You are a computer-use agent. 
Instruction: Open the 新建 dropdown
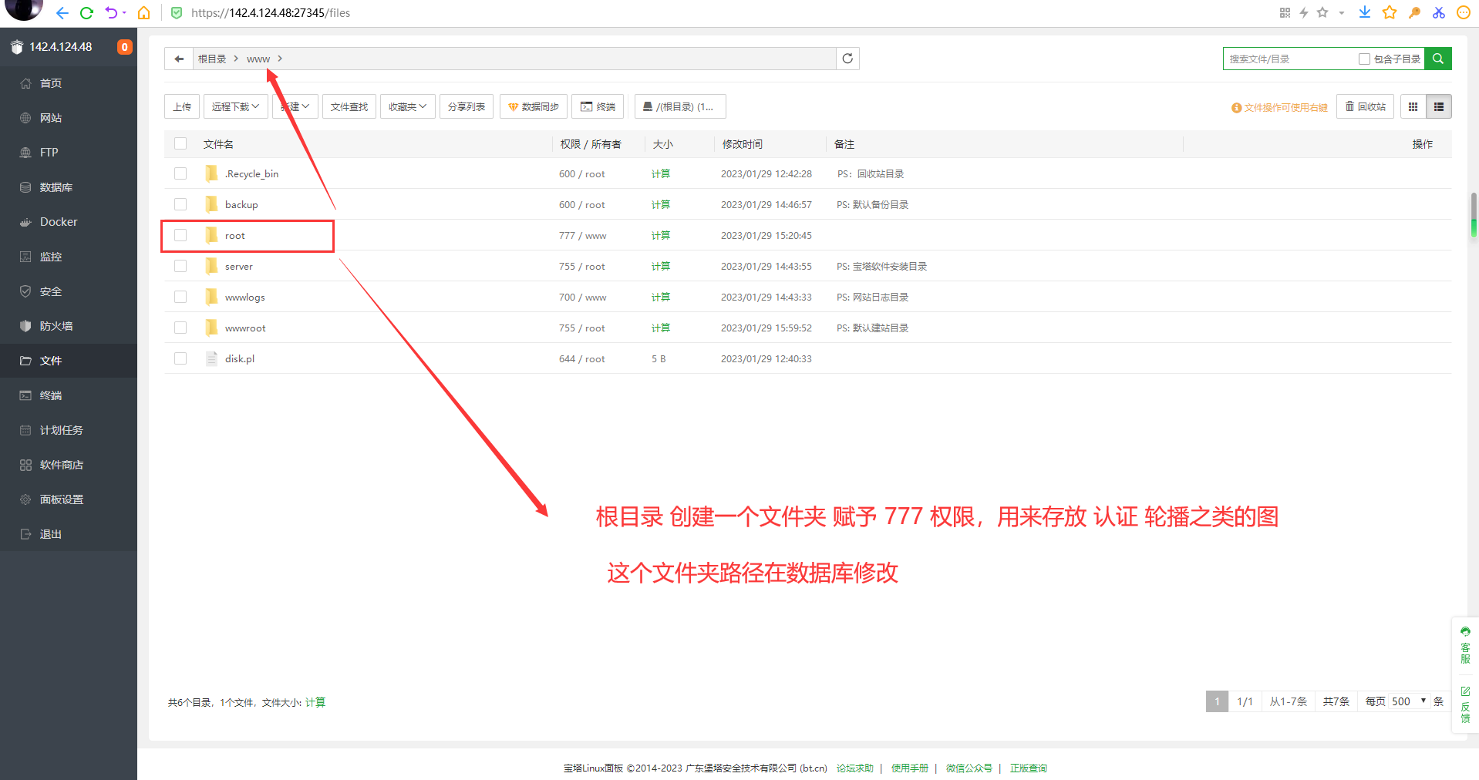[x=295, y=106]
